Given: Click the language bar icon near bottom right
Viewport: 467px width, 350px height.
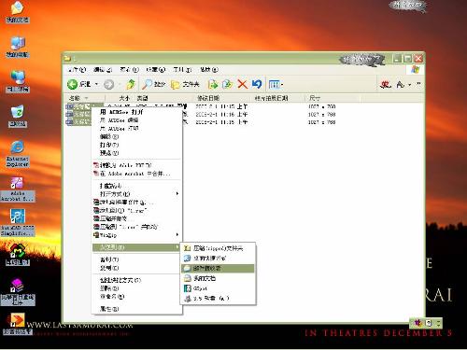Looking at the screenshot, I should click(x=417, y=323).
